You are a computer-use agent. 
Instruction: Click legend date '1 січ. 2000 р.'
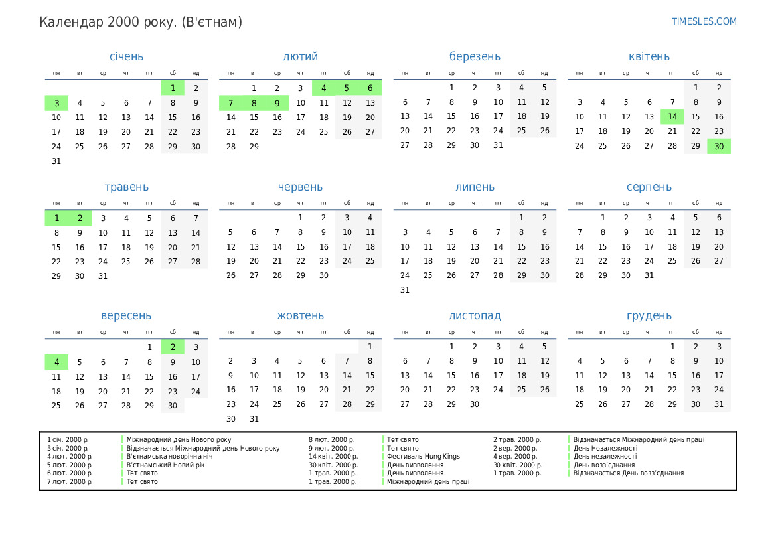(x=68, y=440)
